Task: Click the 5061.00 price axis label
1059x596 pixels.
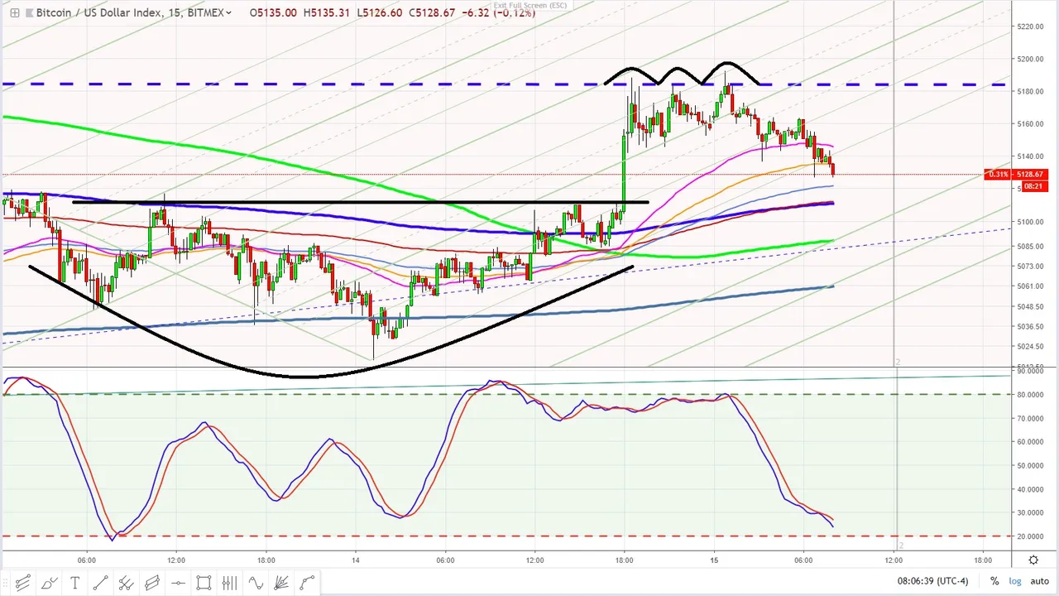Action: 1031,286
